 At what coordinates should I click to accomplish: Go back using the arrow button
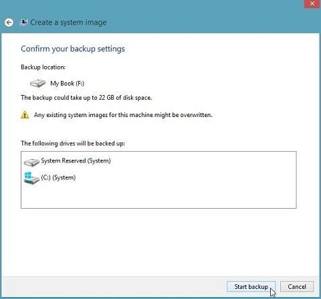(x=9, y=23)
